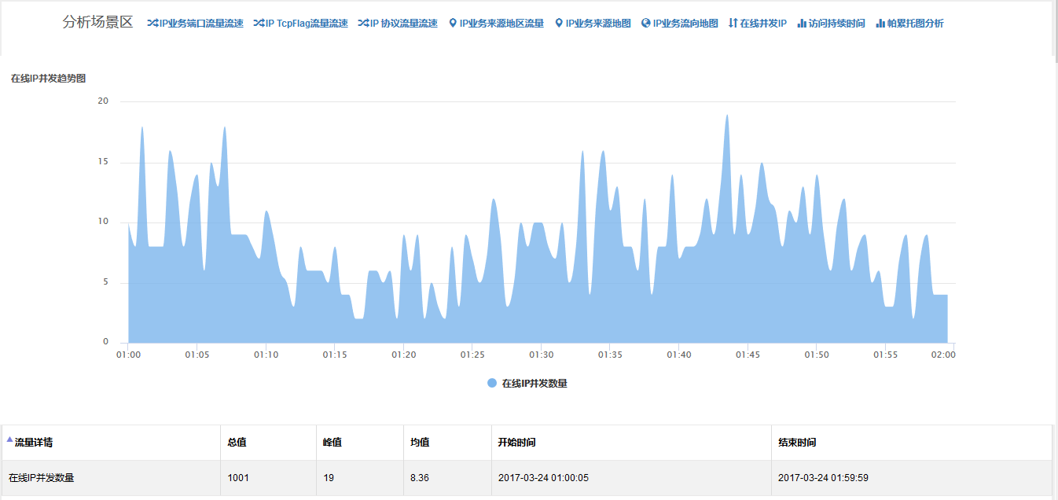
Task: Click the 均值 column header
Action: click(420, 443)
